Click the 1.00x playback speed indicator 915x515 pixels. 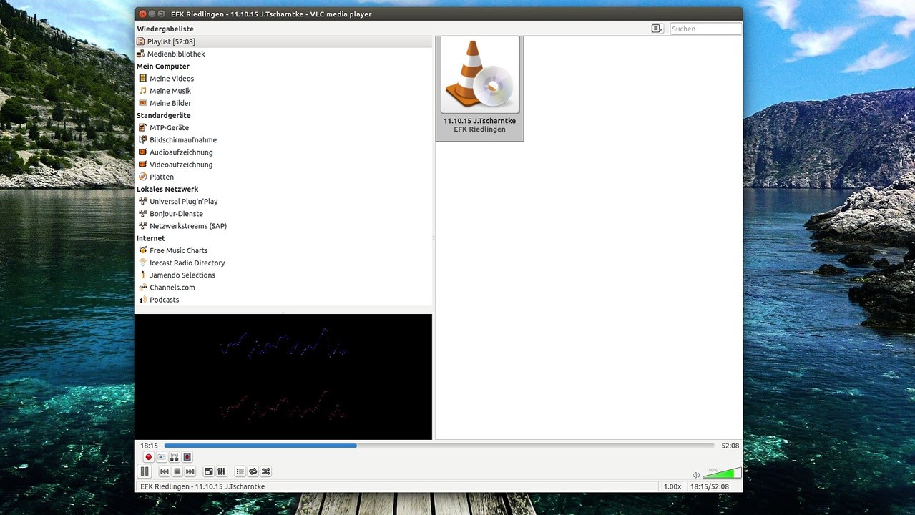(x=672, y=486)
